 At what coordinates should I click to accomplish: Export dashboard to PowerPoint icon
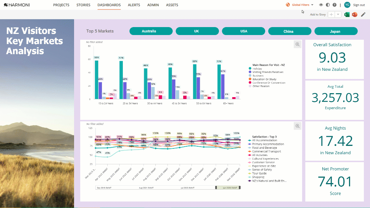[x=354, y=14]
